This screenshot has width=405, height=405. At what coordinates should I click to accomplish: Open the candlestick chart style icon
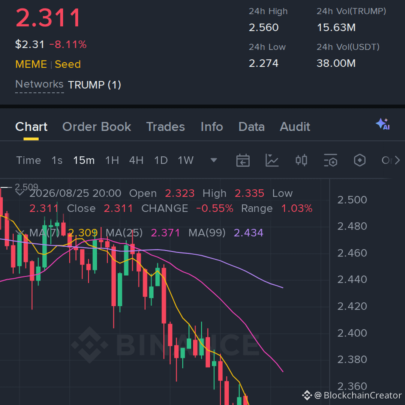(x=301, y=160)
